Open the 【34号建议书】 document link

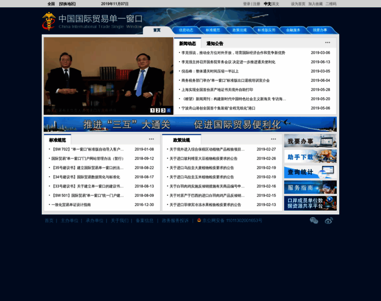(x=86, y=177)
